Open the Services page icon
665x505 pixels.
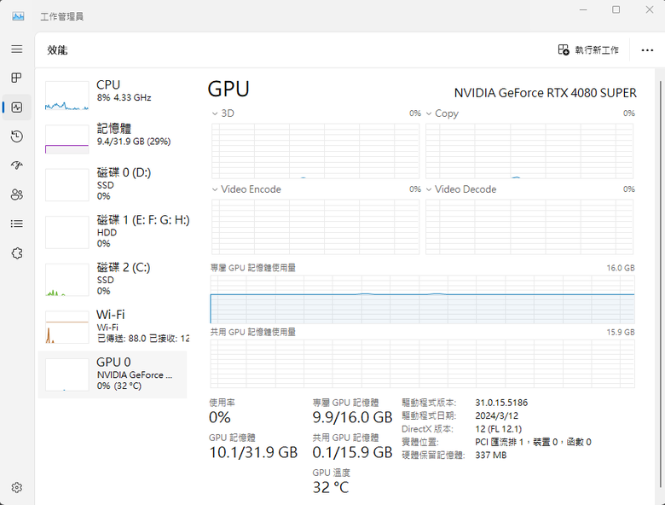pos(16,253)
